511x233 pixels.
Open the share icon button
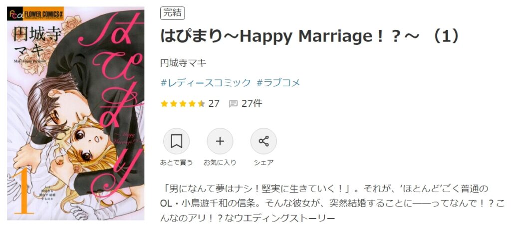click(x=263, y=141)
